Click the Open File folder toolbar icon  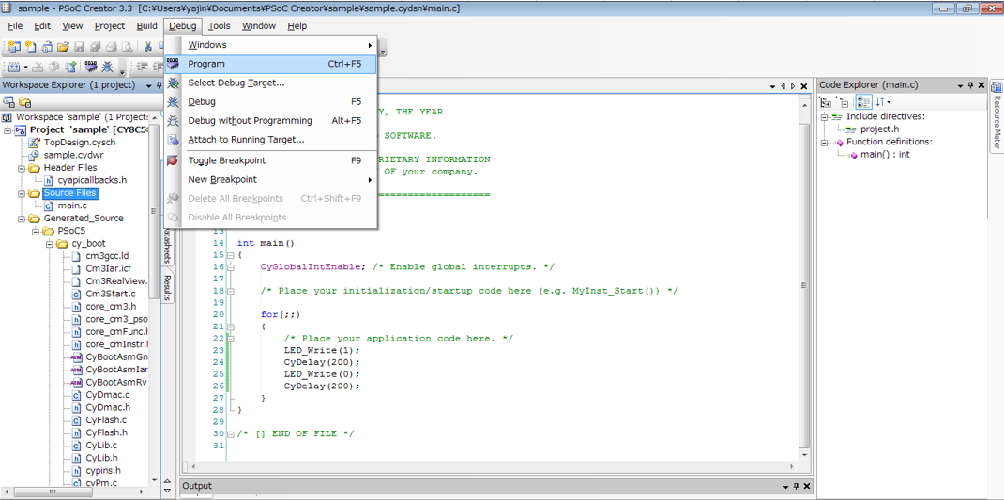[63, 46]
